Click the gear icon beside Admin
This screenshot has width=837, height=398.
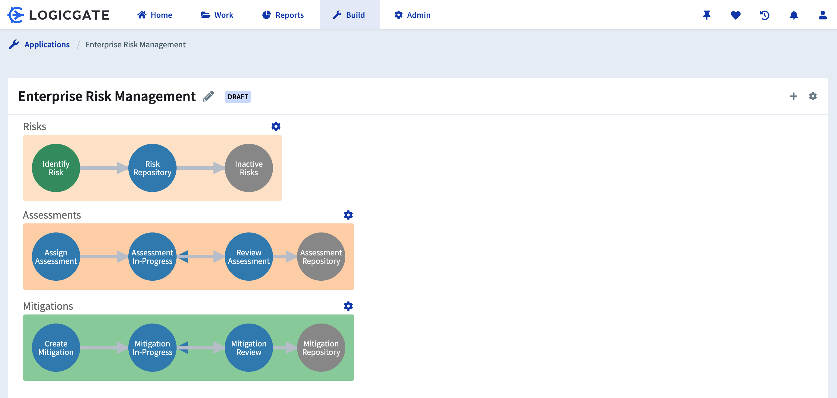(x=399, y=15)
